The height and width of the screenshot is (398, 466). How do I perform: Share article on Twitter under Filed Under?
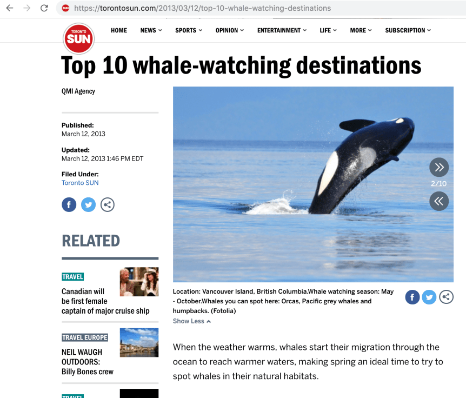click(x=88, y=204)
